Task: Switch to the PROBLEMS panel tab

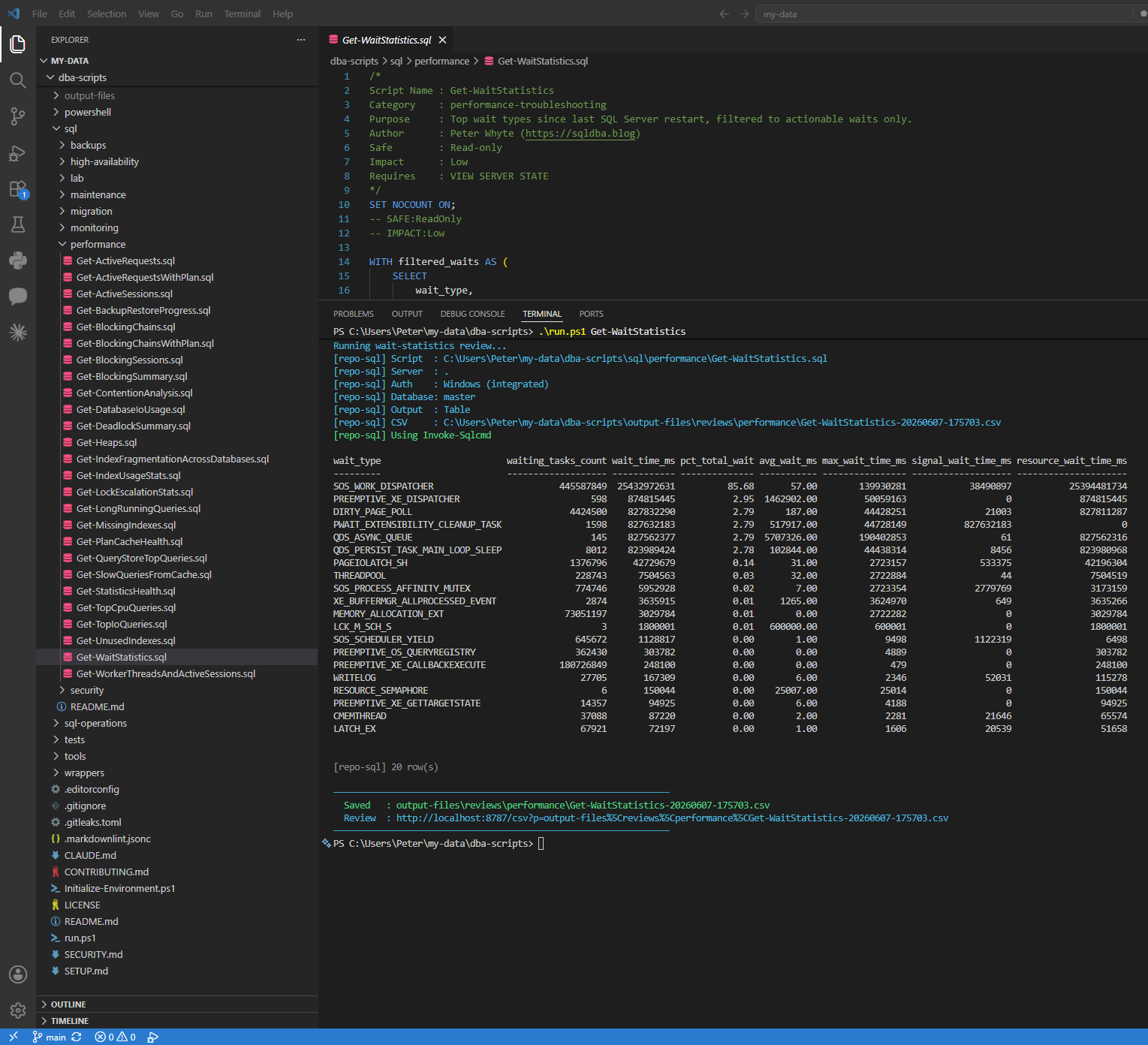Action: coord(354,314)
